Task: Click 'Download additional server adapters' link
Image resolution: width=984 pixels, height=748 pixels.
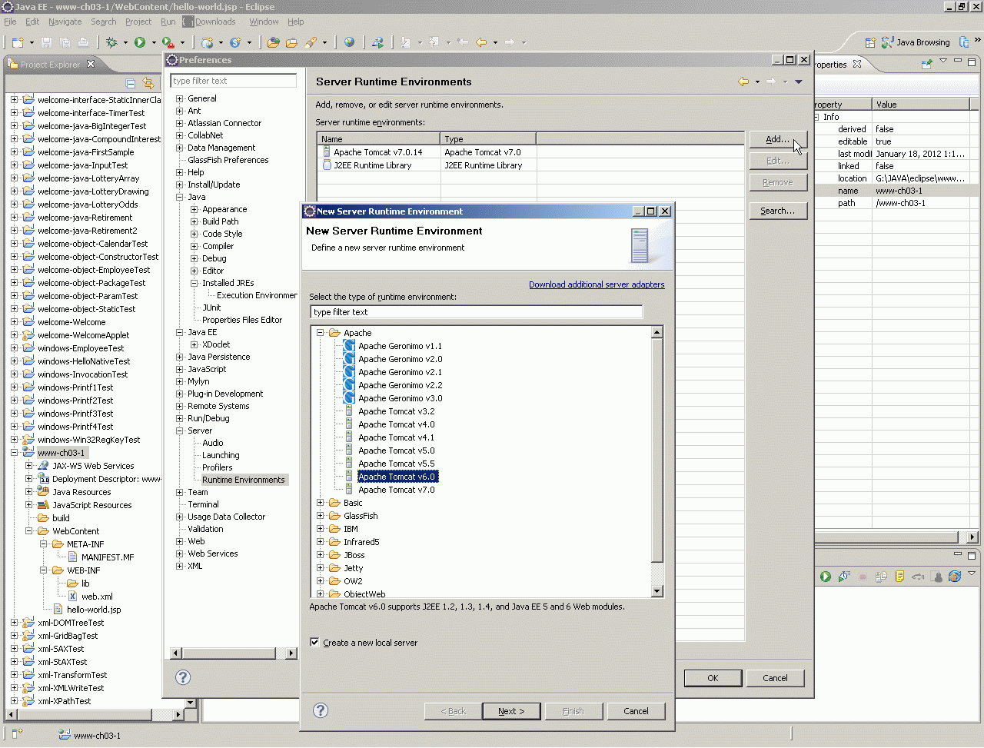Action: coord(597,284)
